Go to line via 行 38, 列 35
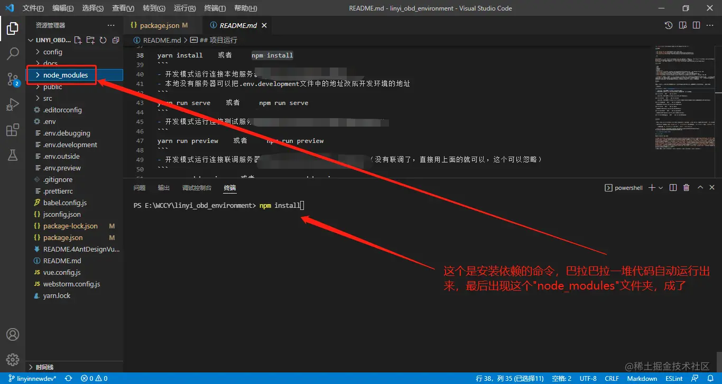Viewport: 722px width, 384px height. [x=510, y=379]
